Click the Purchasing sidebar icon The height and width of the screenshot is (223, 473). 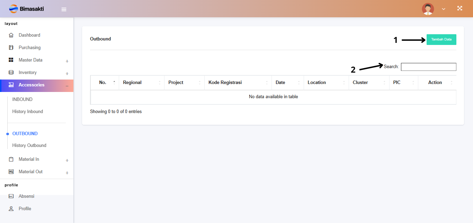pos(11,48)
